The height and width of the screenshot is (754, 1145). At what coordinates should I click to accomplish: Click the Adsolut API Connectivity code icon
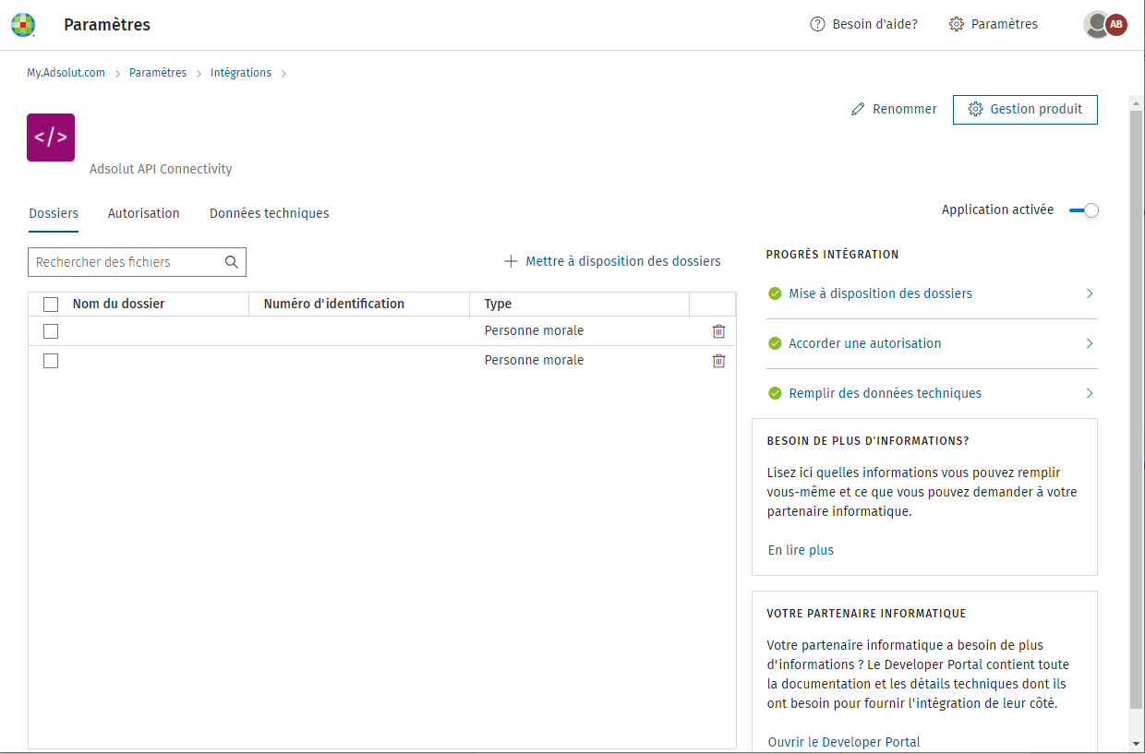pyautogui.click(x=51, y=138)
